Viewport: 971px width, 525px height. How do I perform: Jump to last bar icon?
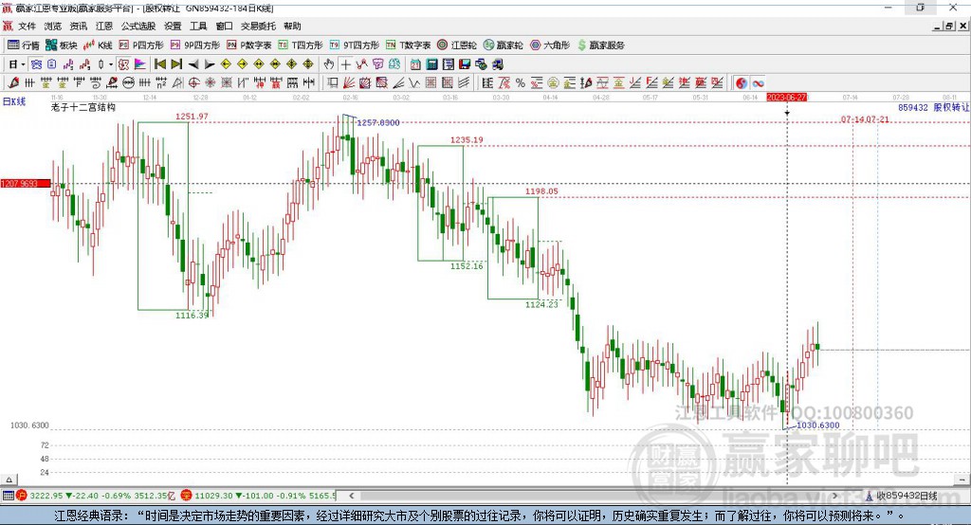click(x=176, y=64)
